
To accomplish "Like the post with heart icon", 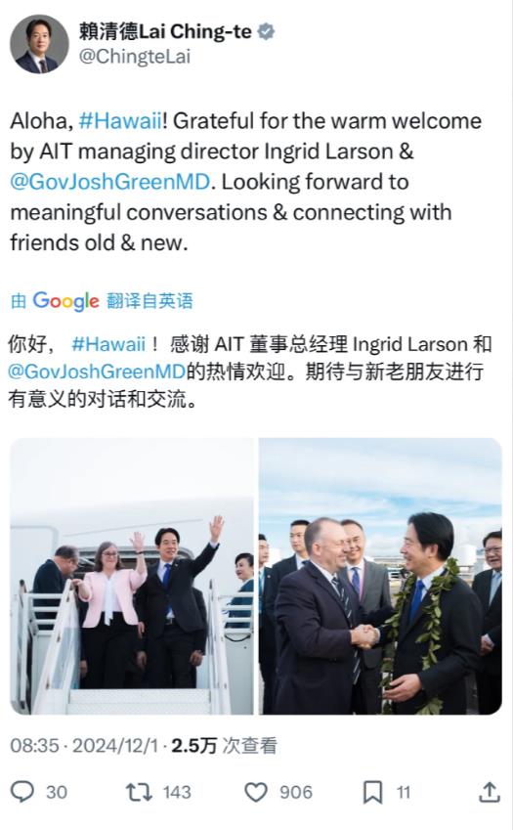I will [x=256, y=793].
